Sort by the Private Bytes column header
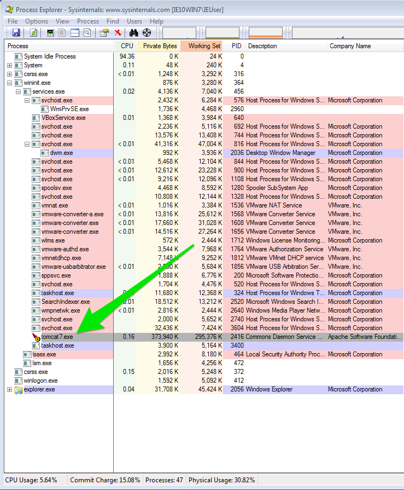 pyautogui.click(x=158, y=46)
